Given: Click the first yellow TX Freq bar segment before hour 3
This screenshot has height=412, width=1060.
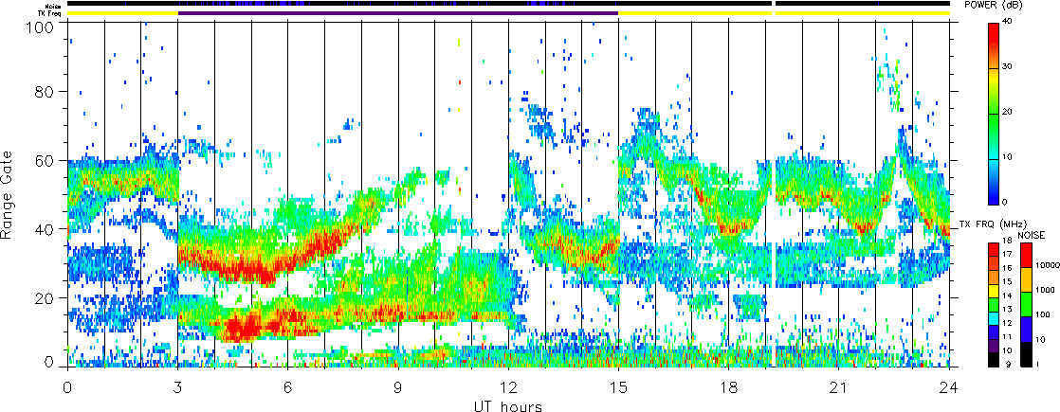Looking at the screenshot, I should click(122, 13).
